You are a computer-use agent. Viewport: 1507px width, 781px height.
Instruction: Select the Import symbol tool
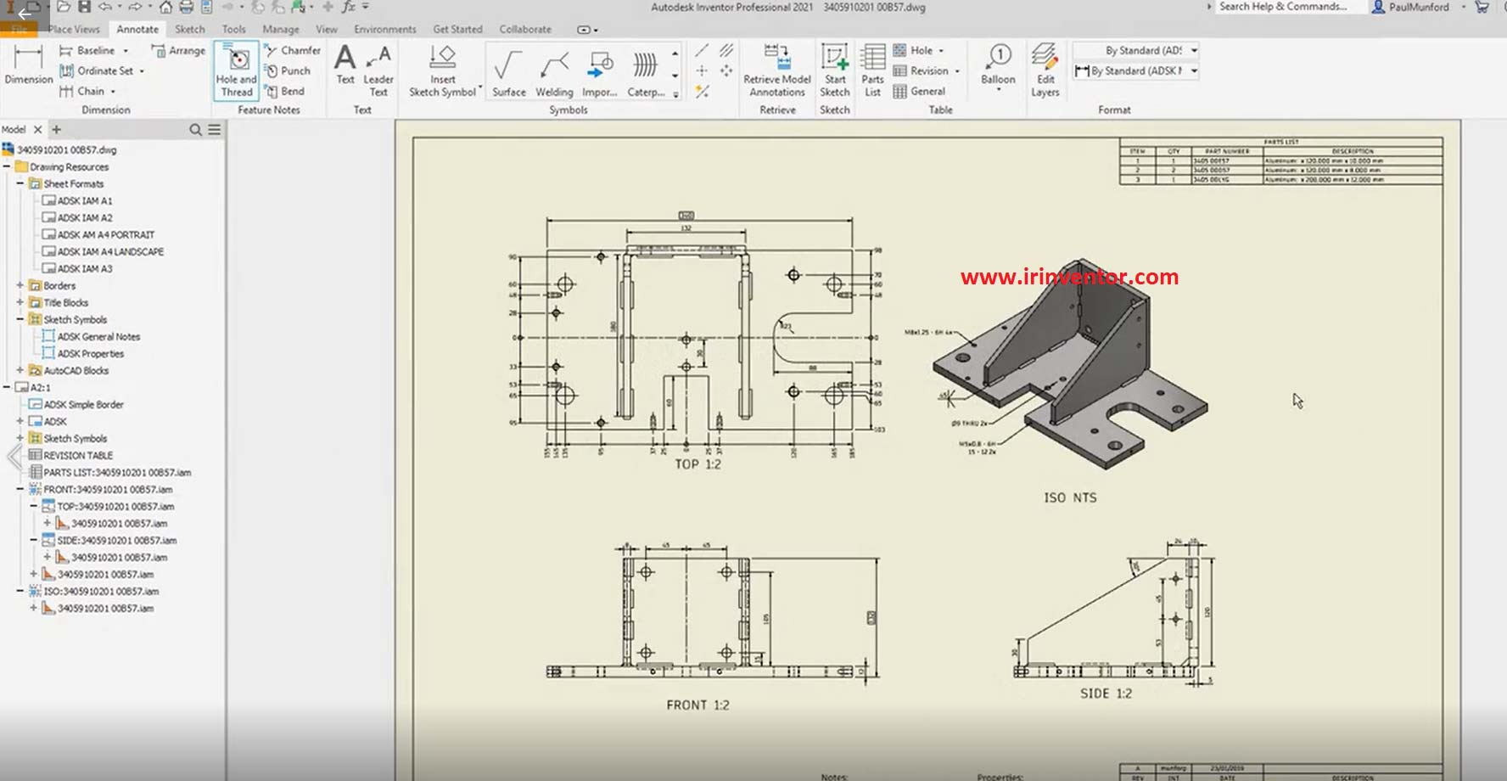(600, 73)
